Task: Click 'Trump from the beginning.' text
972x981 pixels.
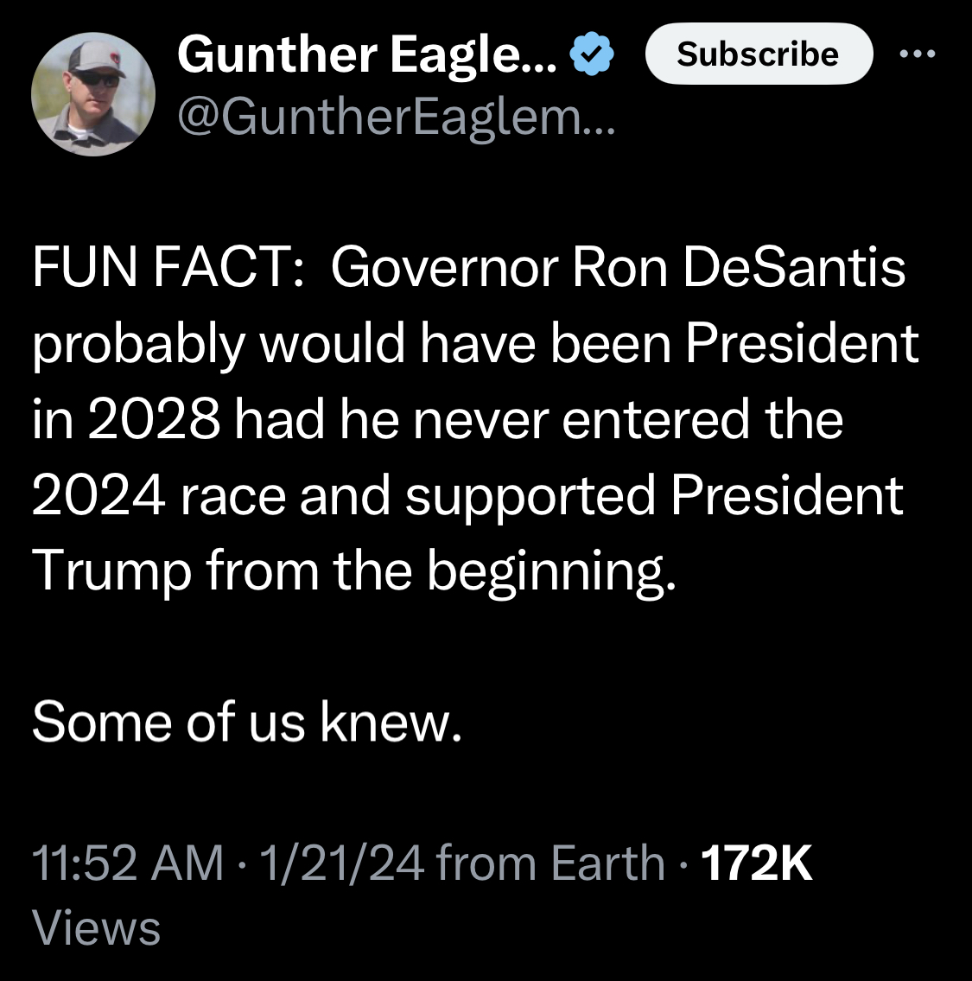Action: (353, 570)
